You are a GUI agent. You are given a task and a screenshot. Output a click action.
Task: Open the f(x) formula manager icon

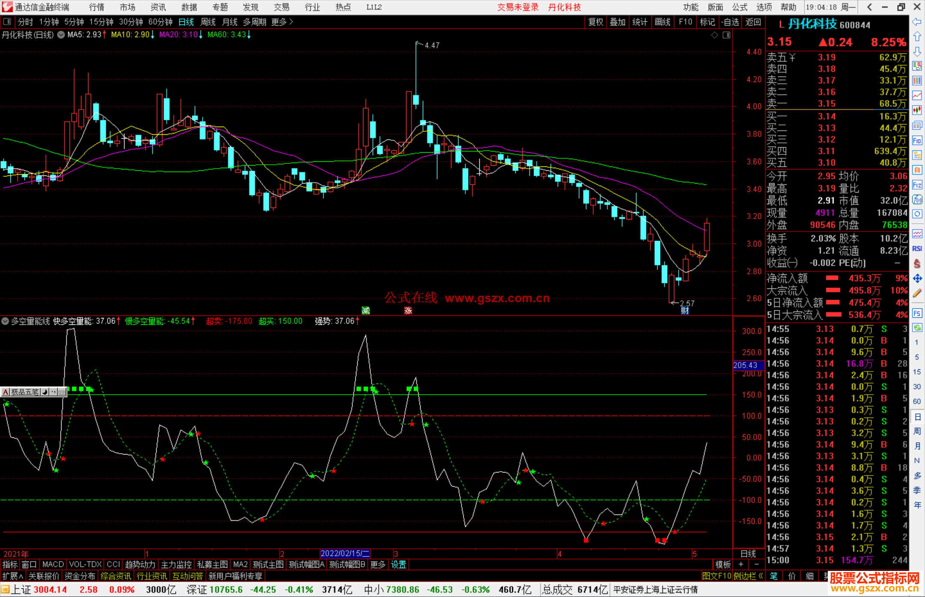pos(917,199)
